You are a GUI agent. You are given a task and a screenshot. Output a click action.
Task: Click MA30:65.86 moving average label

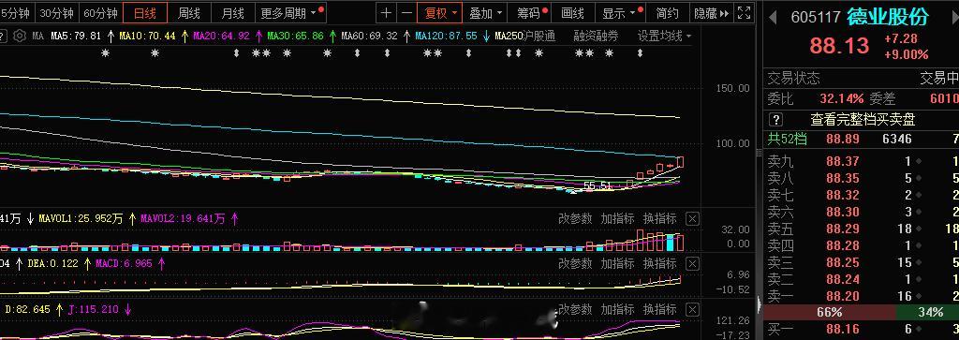click(x=295, y=37)
